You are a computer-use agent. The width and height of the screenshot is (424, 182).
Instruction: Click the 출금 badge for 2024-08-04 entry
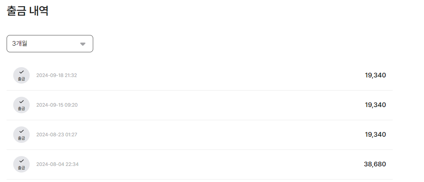tap(21, 164)
